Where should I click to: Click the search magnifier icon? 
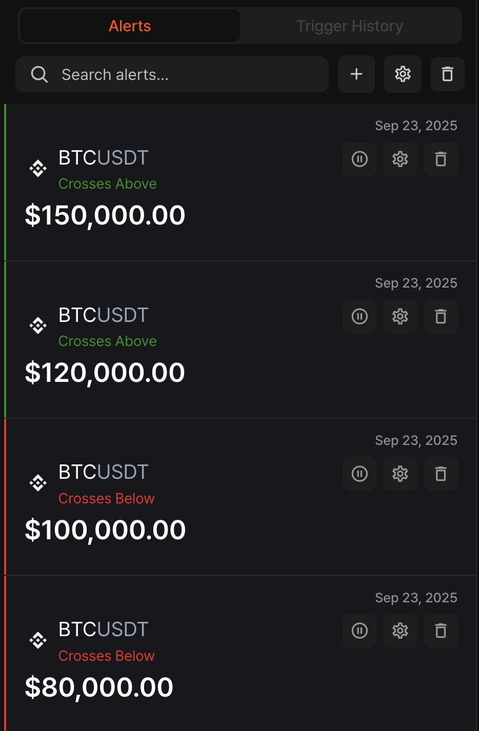point(39,75)
